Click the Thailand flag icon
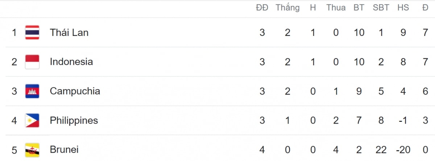435x161 pixels. [32, 33]
